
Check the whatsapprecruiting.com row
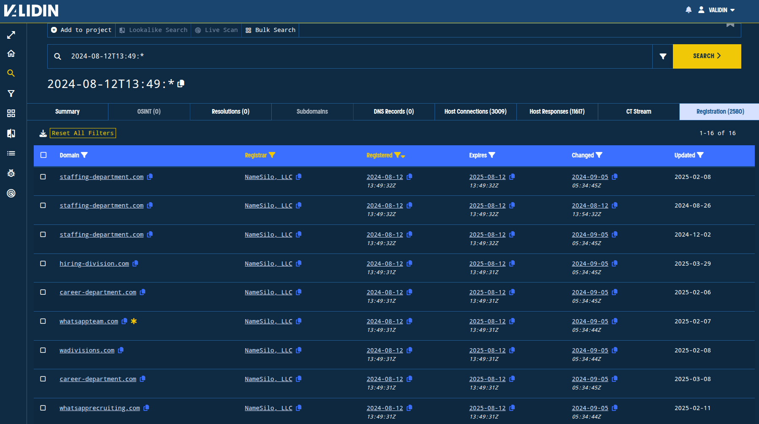click(43, 408)
